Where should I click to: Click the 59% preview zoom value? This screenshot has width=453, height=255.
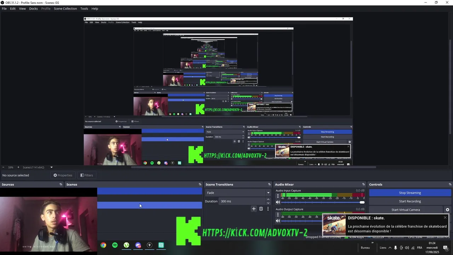pyautogui.click(x=11, y=167)
